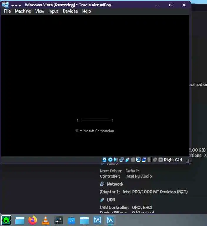Switch to the active VirtualBox taskbar entry
The image size is (207, 226).
click(x=110, y=220)
